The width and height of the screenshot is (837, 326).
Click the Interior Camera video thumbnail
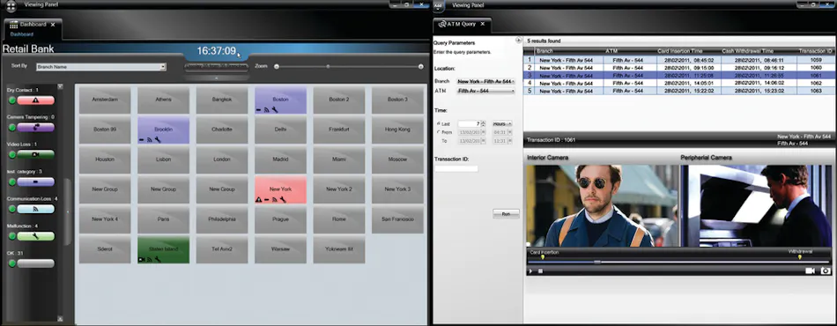[602, 206]
